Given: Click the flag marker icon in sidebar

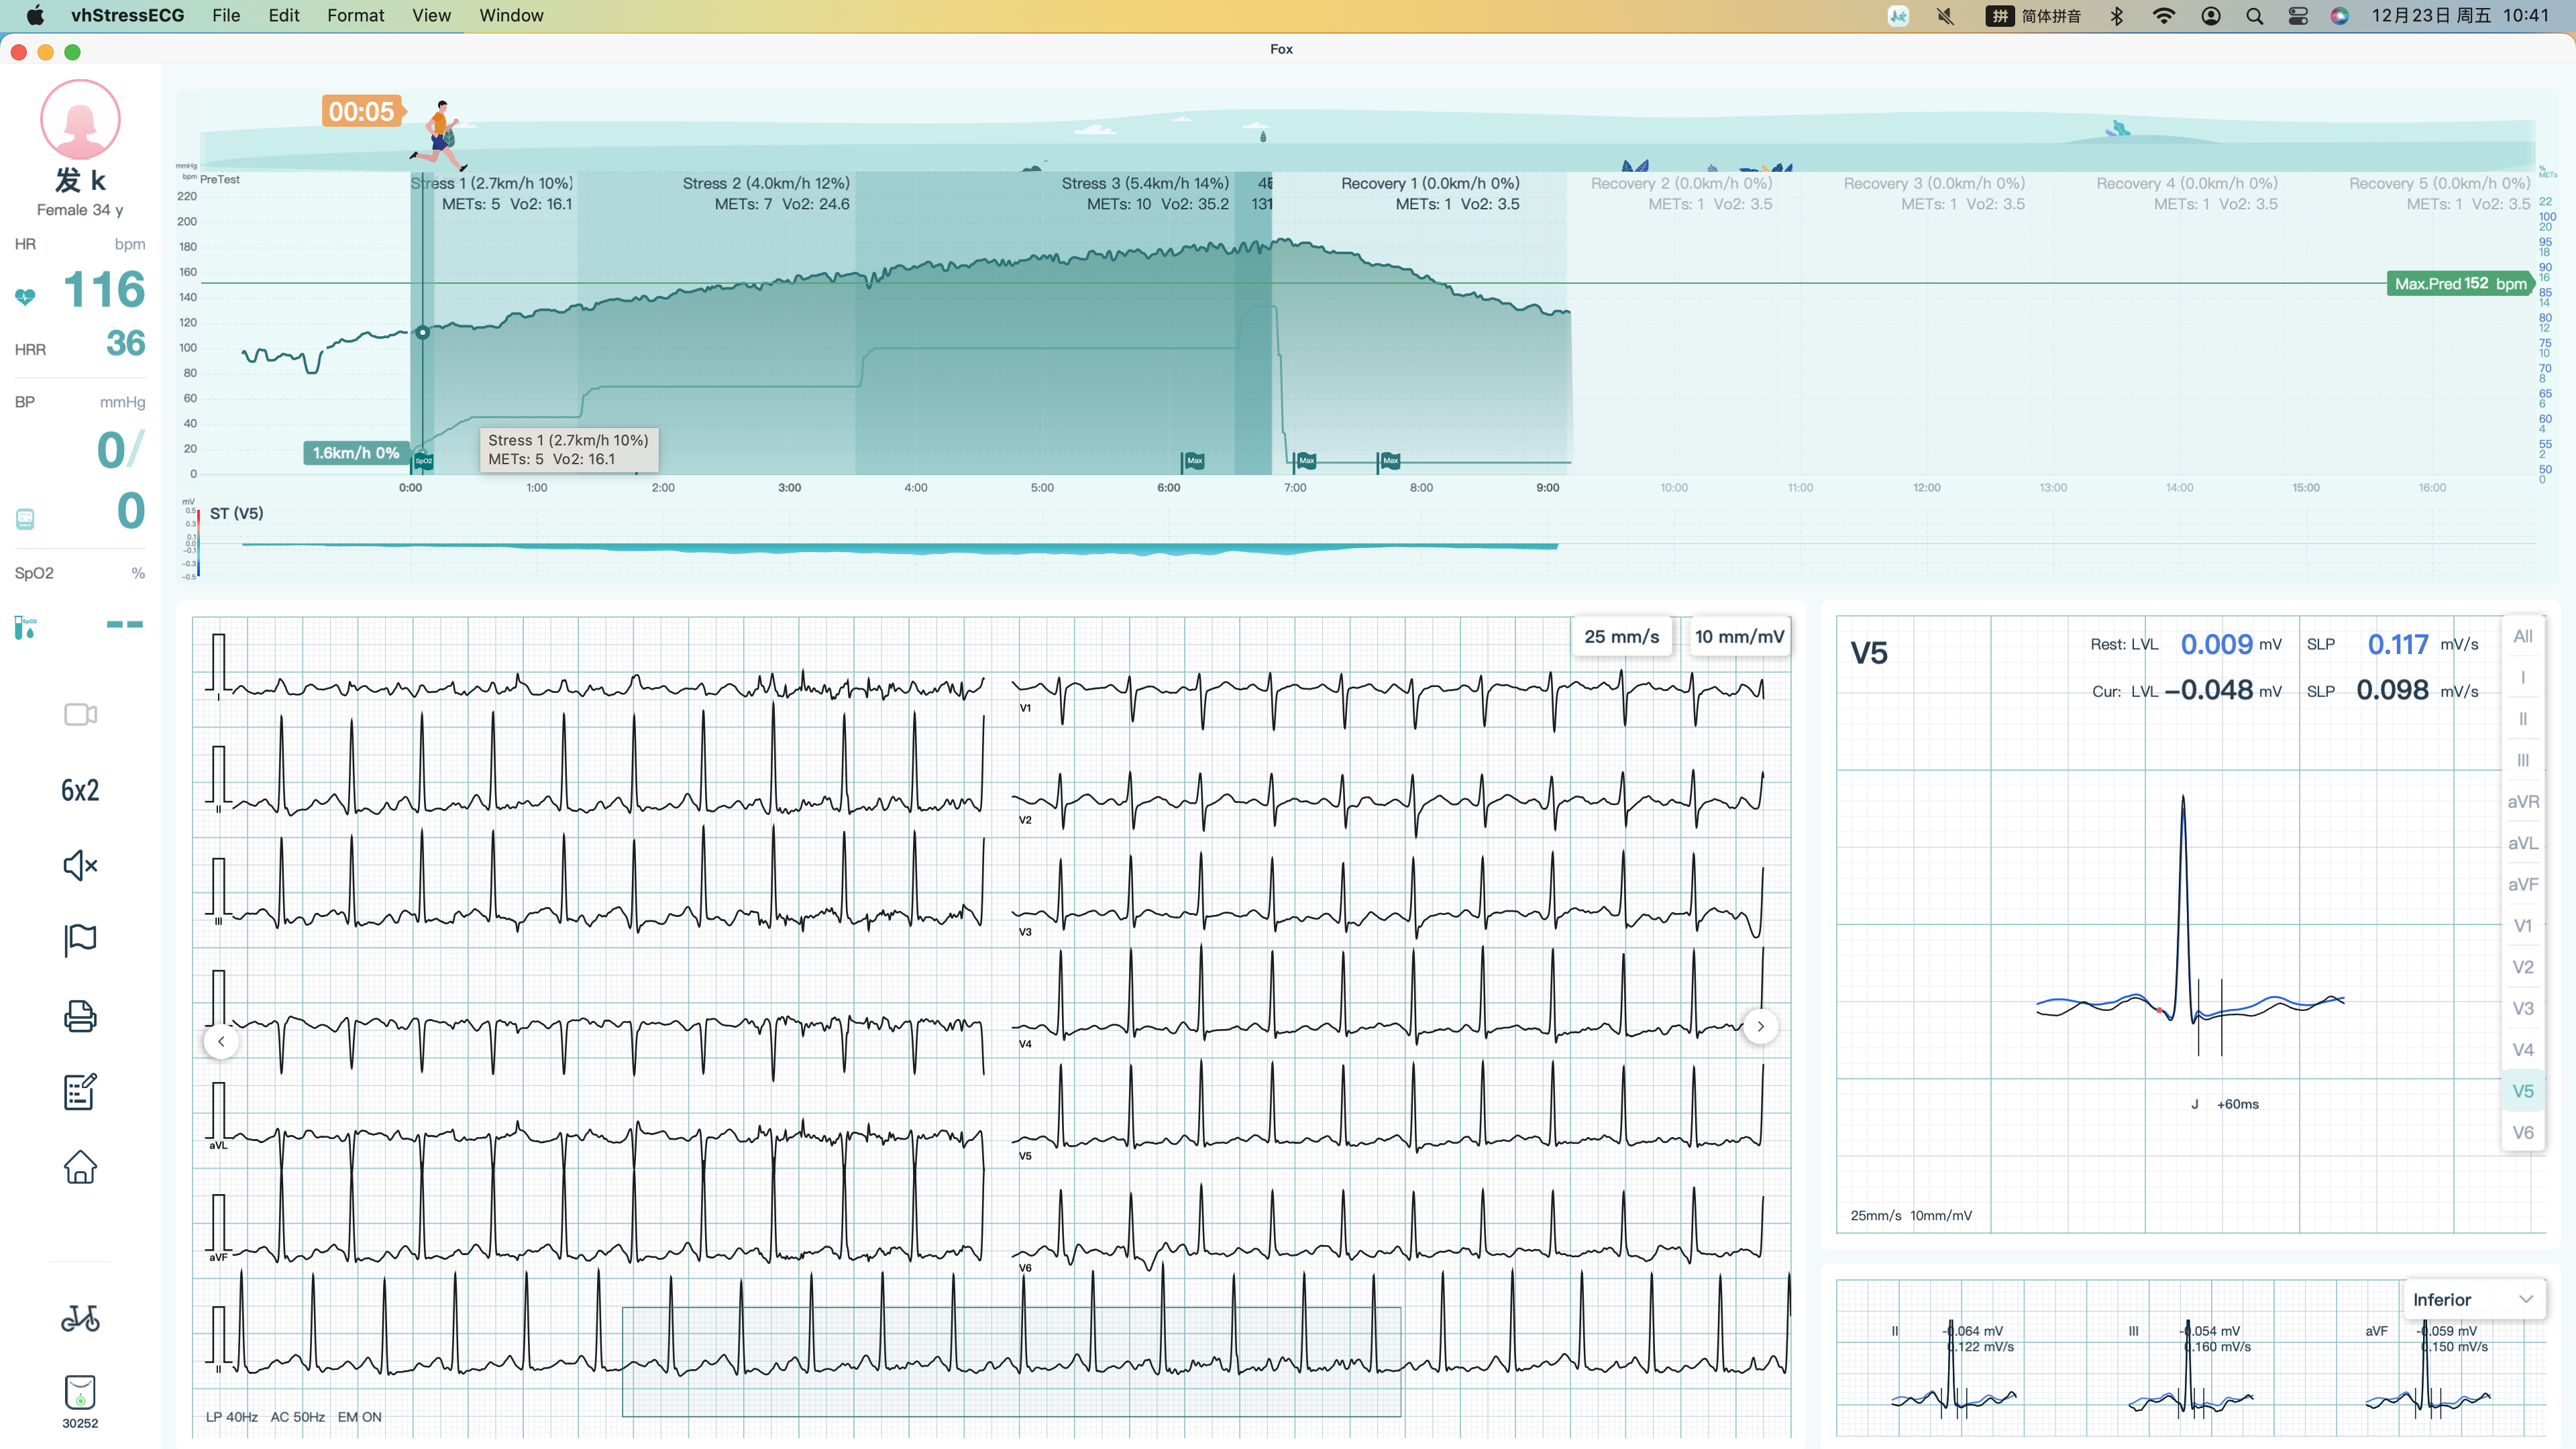Looking at the screenshot, I should point(80,940).
